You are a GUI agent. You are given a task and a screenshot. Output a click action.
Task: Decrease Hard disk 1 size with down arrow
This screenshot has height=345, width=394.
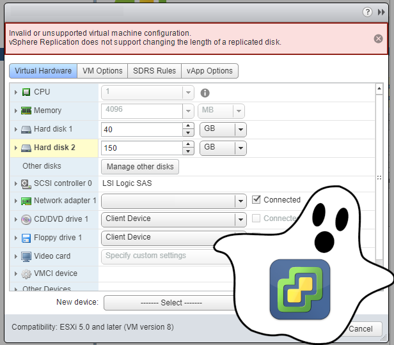(x=188, y=133)
